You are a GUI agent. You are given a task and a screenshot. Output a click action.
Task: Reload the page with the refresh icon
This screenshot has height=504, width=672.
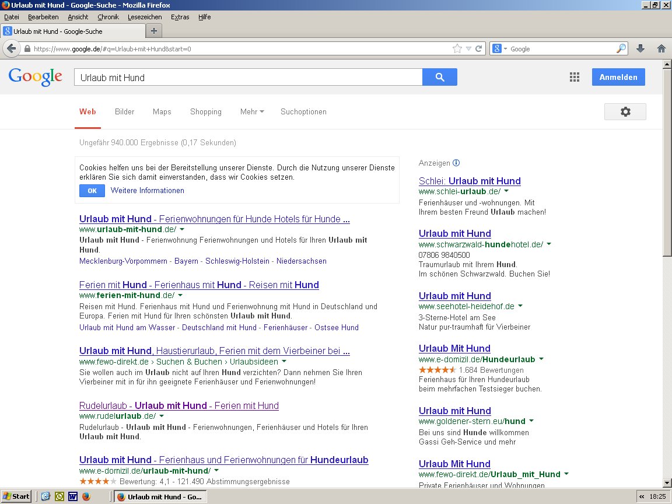(x=479, y=48)
